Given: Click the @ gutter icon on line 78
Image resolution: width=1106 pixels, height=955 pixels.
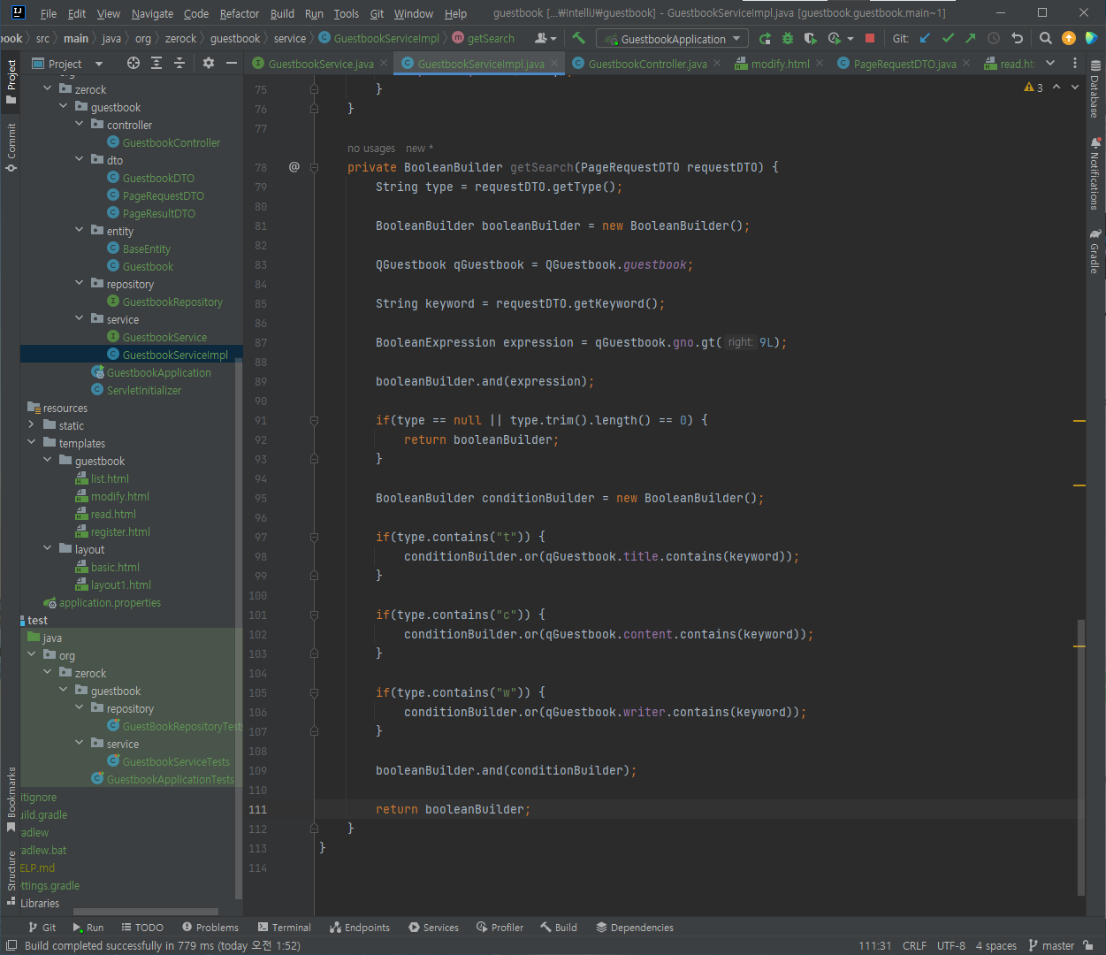Looking at the screenshot, I should [294, 166].
